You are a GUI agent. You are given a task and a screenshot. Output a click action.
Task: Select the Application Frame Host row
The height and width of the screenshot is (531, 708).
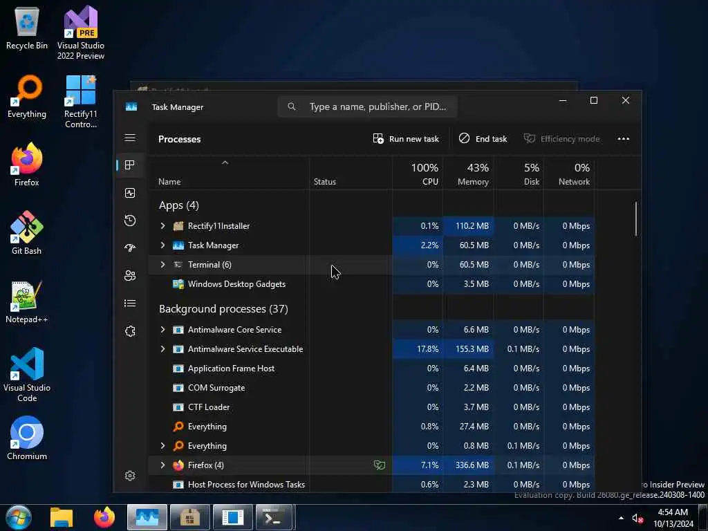[371, 369]
